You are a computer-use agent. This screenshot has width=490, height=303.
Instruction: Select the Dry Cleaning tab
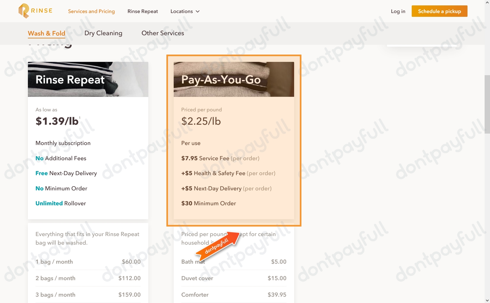(103, 33)
